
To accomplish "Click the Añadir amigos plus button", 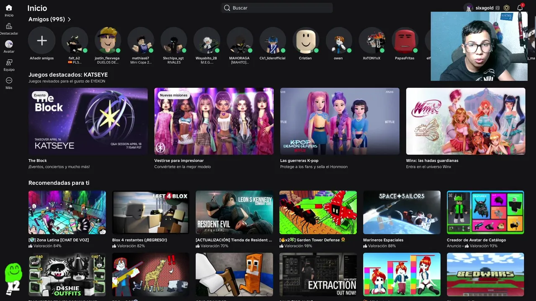I will pyautogui.click(x=42, y=41).
